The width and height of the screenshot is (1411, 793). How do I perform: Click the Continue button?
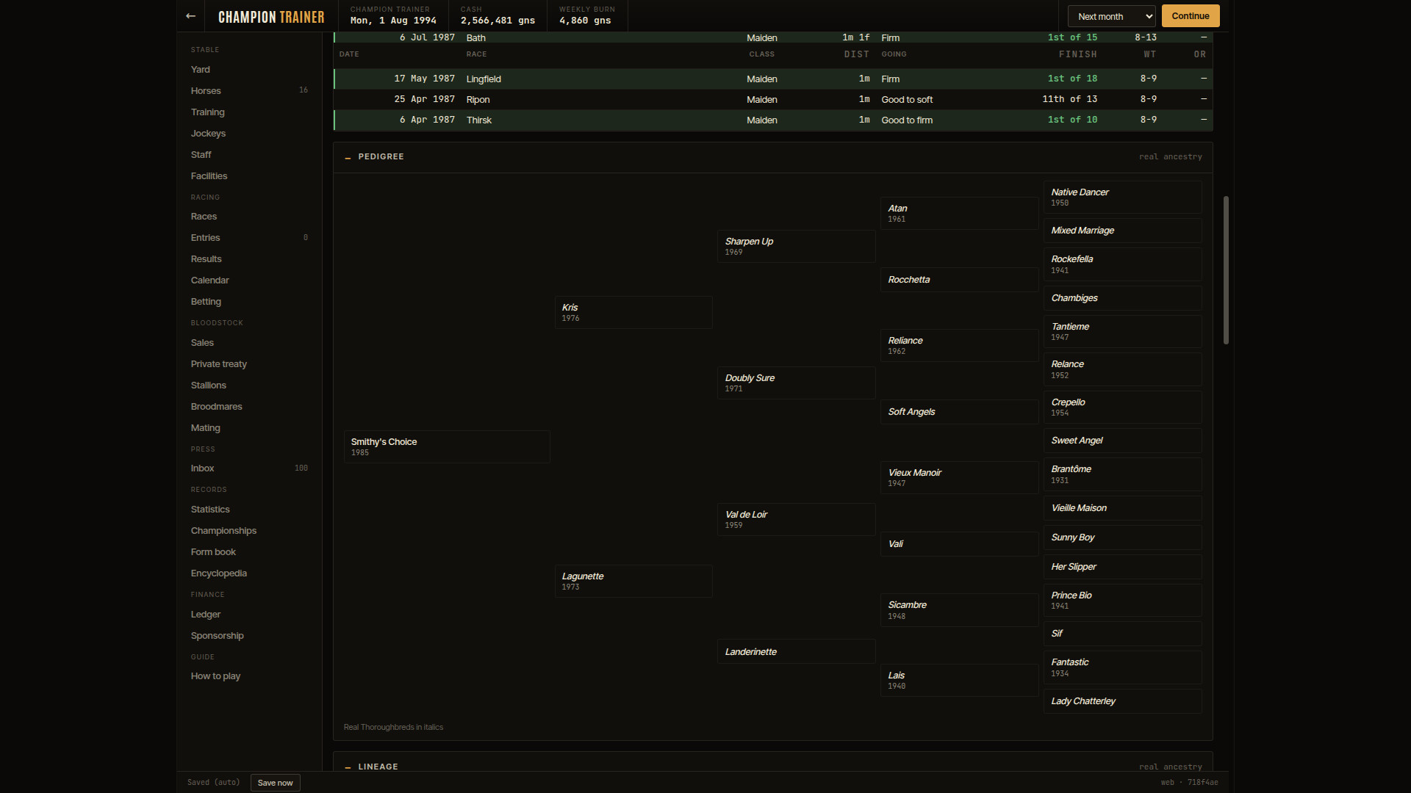click(x=1190, y=16)
